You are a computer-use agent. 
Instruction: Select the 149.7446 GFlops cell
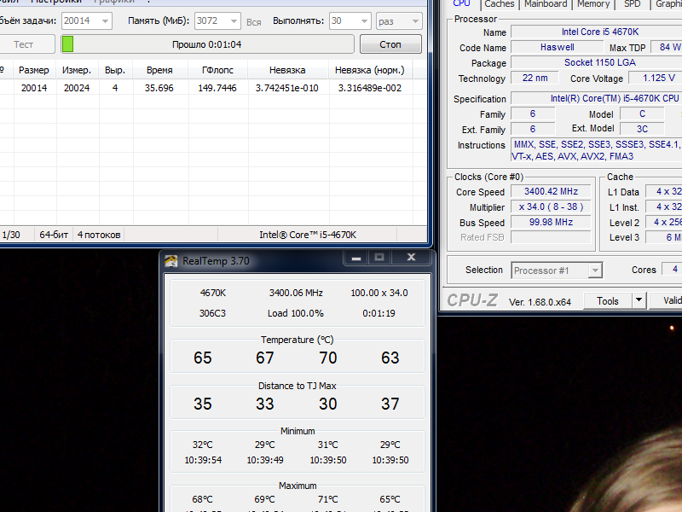click(x=217, y=88)
